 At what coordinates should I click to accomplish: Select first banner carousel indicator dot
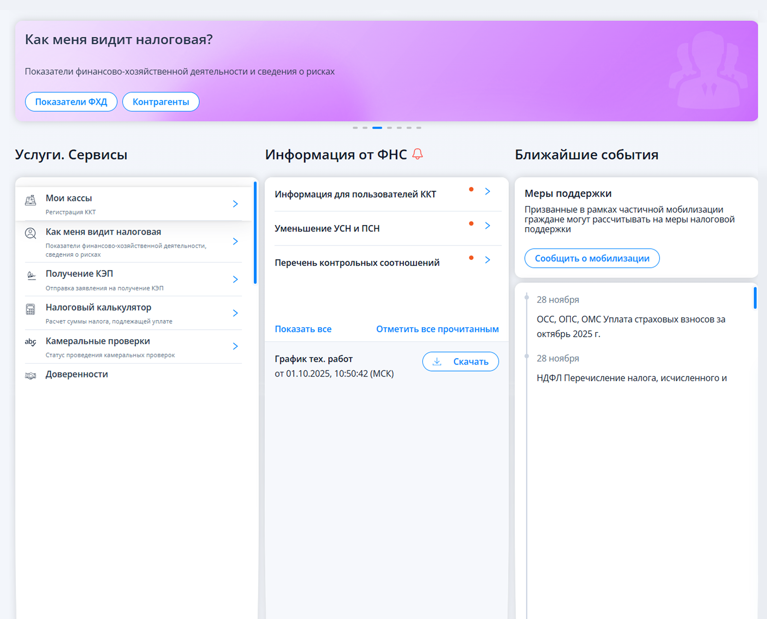(x=355, y=128)
